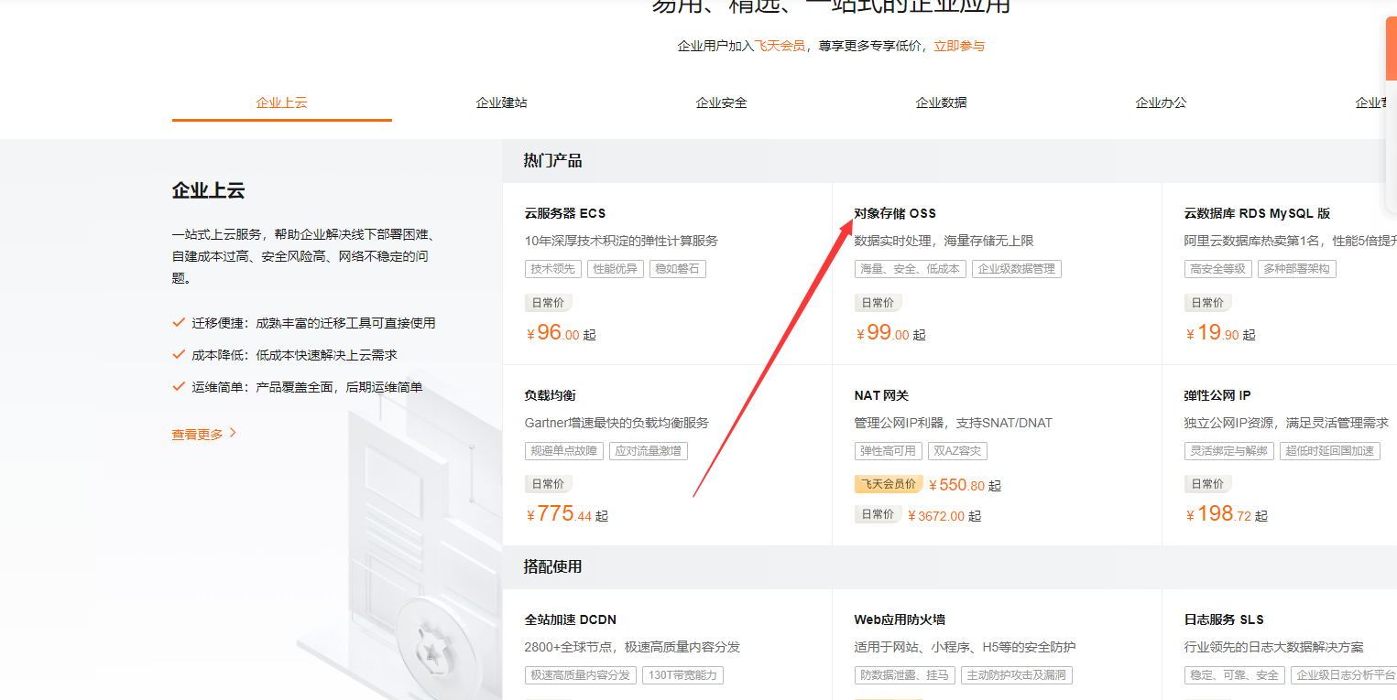Switch to the 企业上云 tab
This screenshot has width=1397, height=700.
click(281, 102)
